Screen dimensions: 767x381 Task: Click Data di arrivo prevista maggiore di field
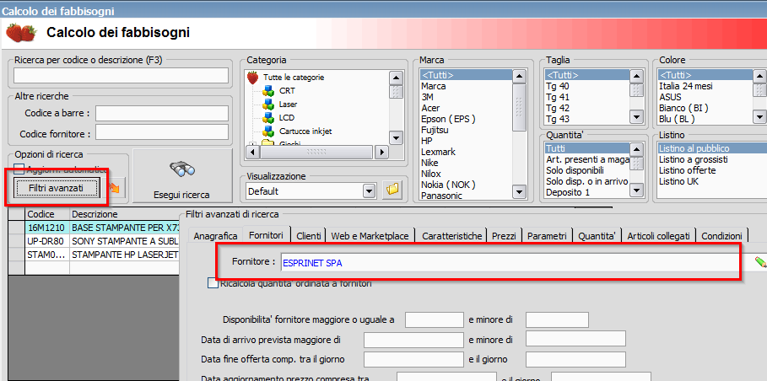point(413,339)
